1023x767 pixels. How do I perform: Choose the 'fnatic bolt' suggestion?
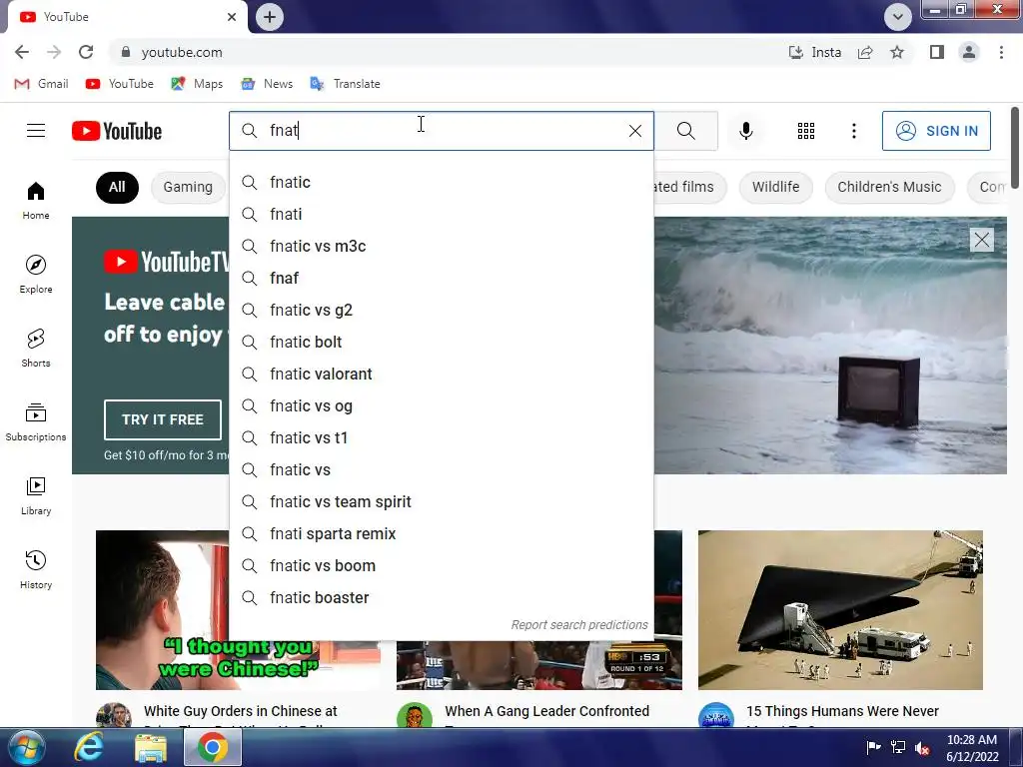point(441,342)
